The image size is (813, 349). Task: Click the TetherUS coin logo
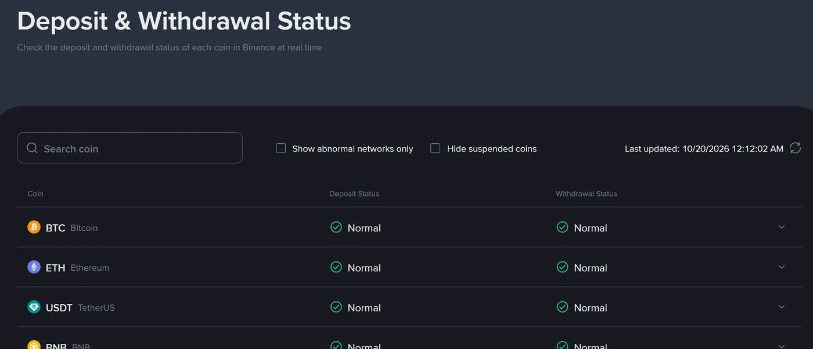34,307
